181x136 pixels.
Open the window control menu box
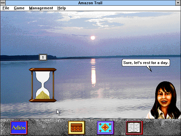tap(3, 3)
